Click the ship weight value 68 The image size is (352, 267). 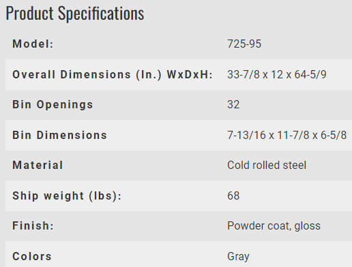tap(233, 195)
